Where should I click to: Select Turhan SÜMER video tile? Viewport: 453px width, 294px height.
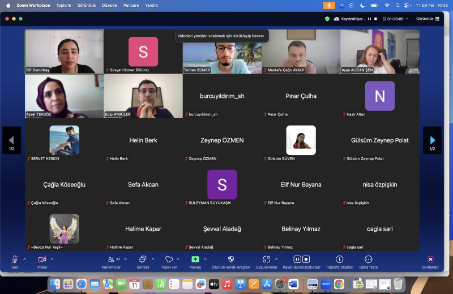(222, 51)
